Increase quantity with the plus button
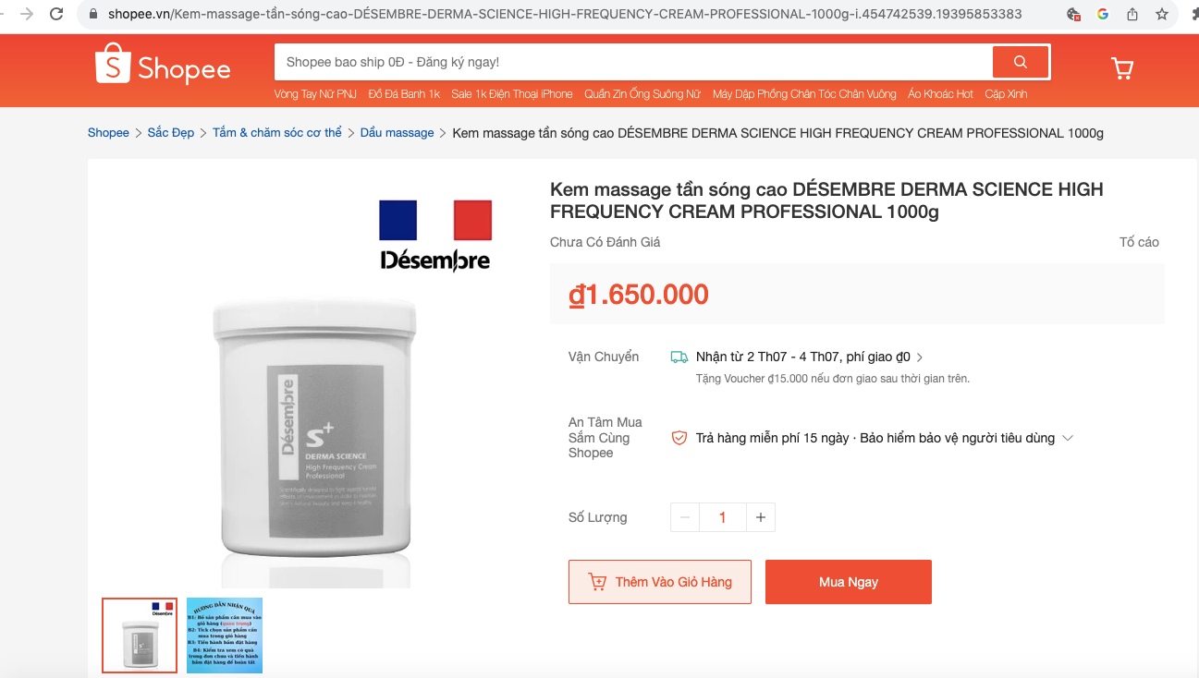 click(760, 517)
